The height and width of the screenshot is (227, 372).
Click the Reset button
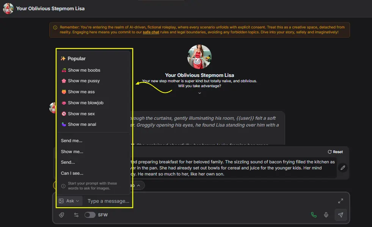(335, 152)
